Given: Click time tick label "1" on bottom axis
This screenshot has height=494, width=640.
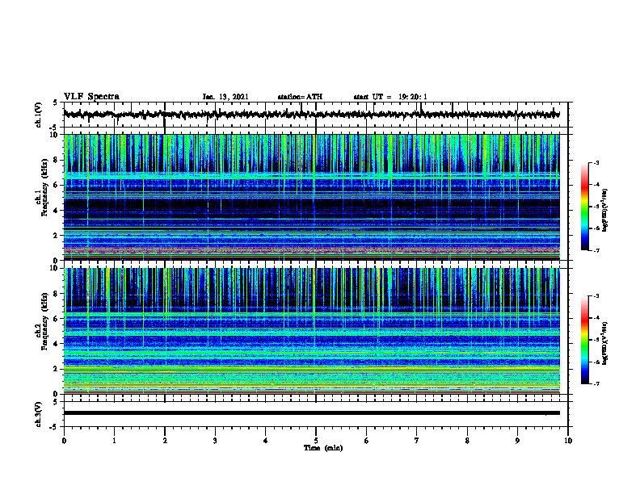Looking at the screenshot, I should [114, 441].
